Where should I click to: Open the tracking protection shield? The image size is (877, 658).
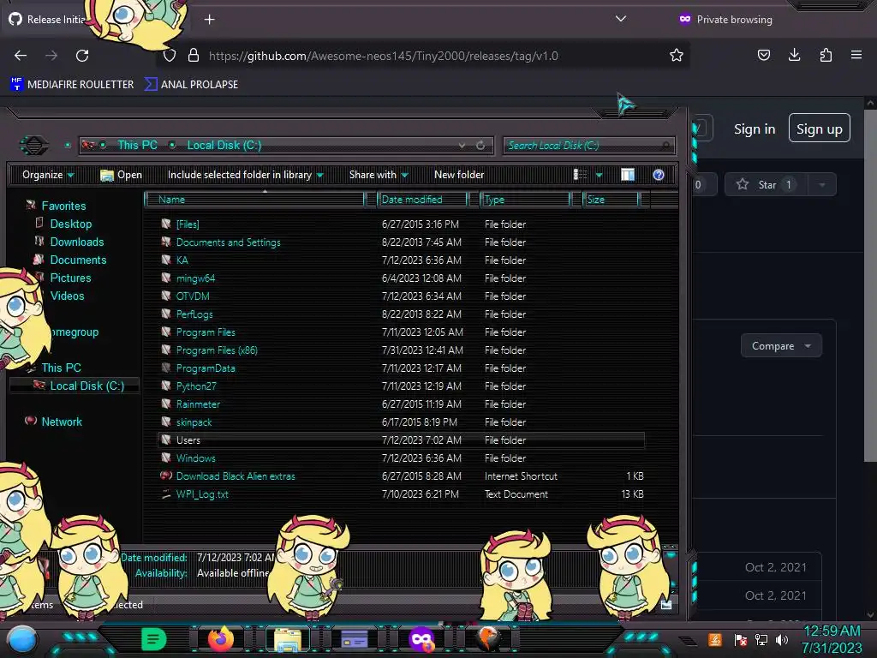pyautogui.click(x=170, y=56)
